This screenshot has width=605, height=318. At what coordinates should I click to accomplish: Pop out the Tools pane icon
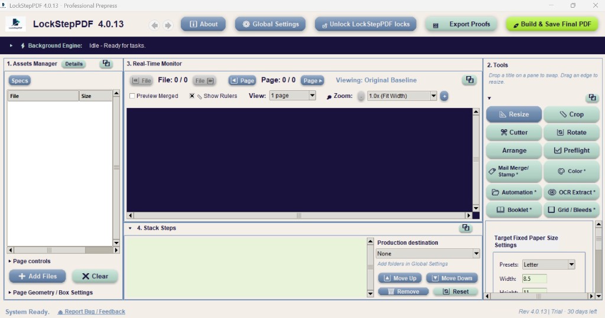(x=592, y=97)
